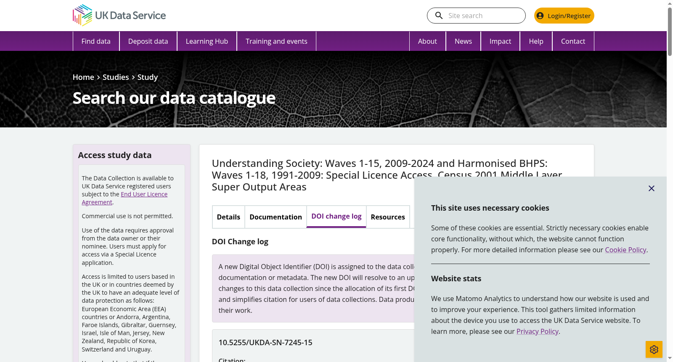
Task: Close the cookie notice with the X
Action: [x=652, y=188]
